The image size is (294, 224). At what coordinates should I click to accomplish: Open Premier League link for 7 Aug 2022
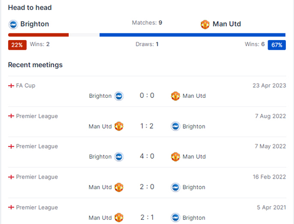37,116
